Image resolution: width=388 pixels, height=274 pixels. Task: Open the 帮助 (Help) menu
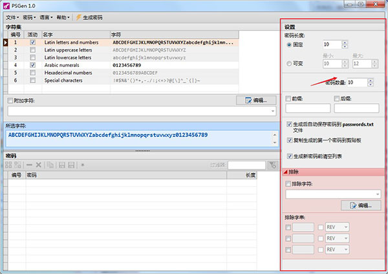(x=63, y=17)
